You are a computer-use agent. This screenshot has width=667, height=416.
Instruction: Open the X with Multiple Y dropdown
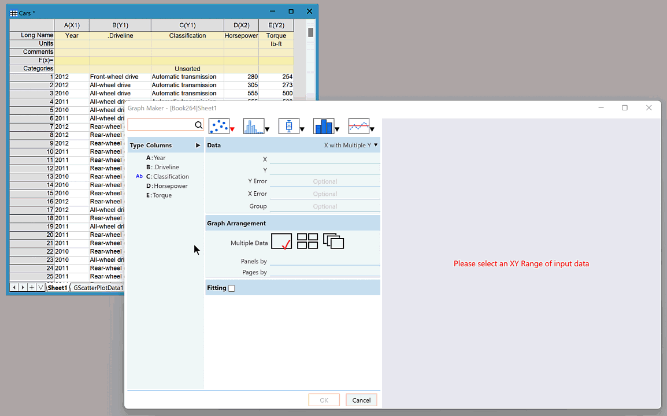click(351, 146)
